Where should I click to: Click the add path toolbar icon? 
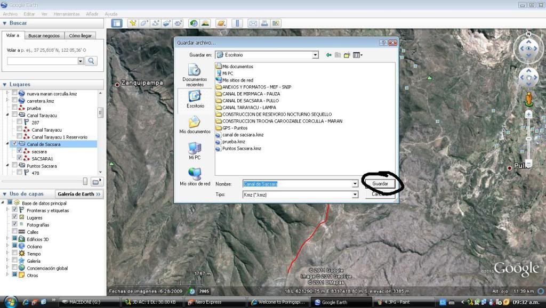click(156, 23)
